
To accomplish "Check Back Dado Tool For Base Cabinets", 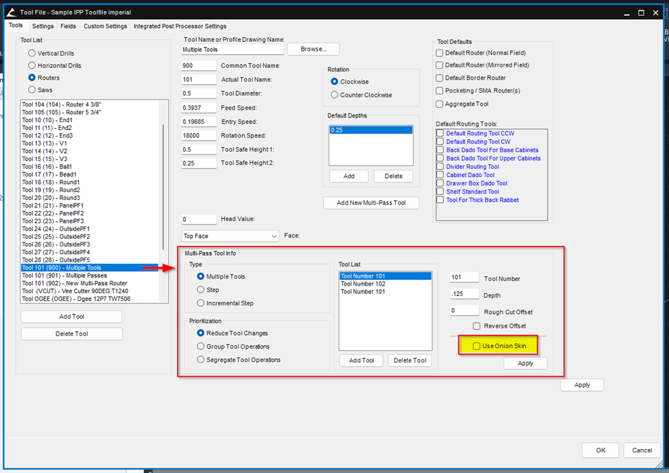I will 441,150.
